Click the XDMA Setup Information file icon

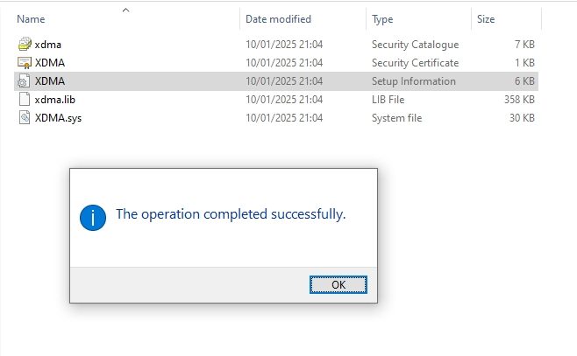[x=24, y=81]
